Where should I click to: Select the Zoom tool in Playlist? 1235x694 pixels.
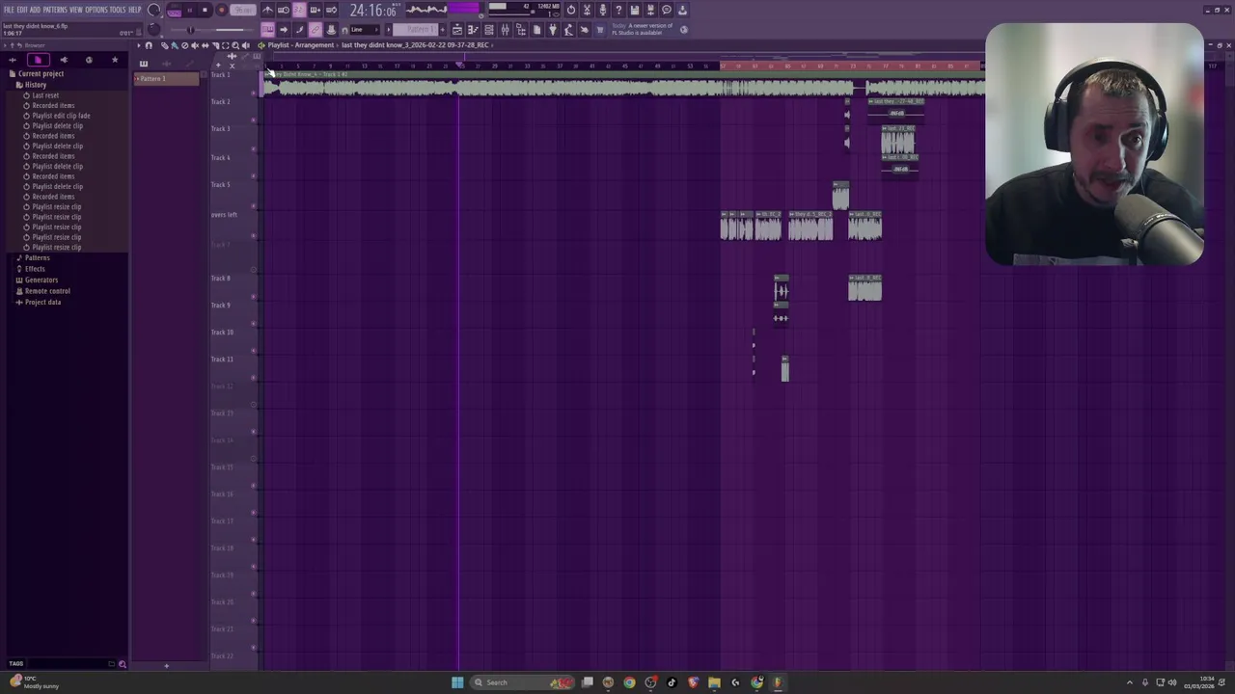point(235,45)
